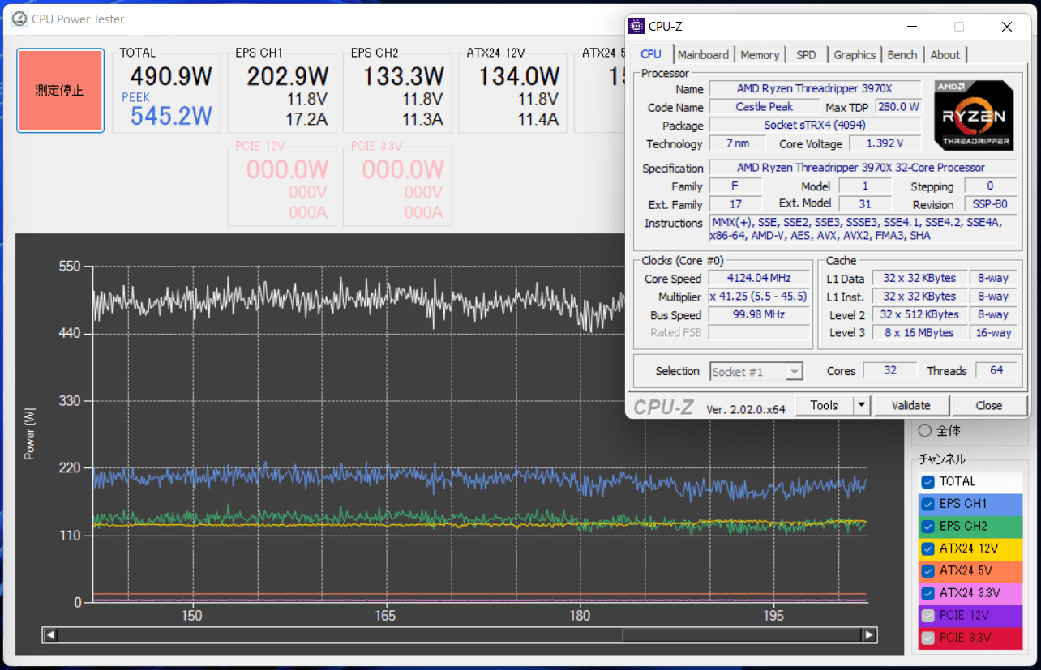Screen dimensions: 1041x670
Task: Click the graph scrollbar right arrow
Action: coord(868,635)
